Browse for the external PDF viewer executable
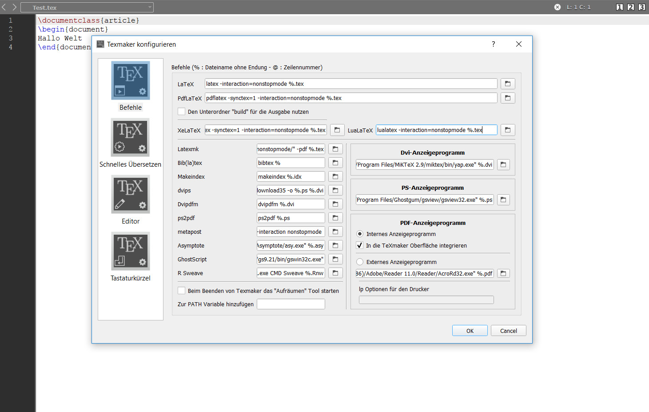The height and width of the screenshot is (412, 649). (503, 273)
